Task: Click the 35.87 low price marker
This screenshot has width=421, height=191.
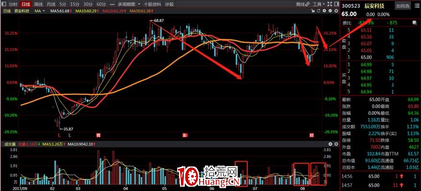Action: click(x=68, y=129)
